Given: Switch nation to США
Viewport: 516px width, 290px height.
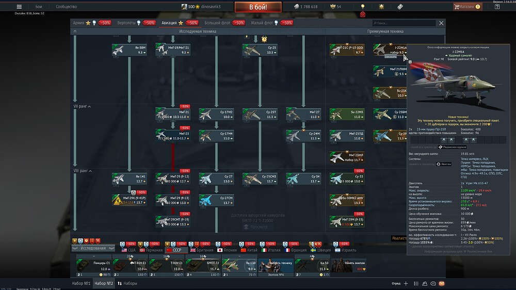Looking at the screenshot, I should coord(128,250).
